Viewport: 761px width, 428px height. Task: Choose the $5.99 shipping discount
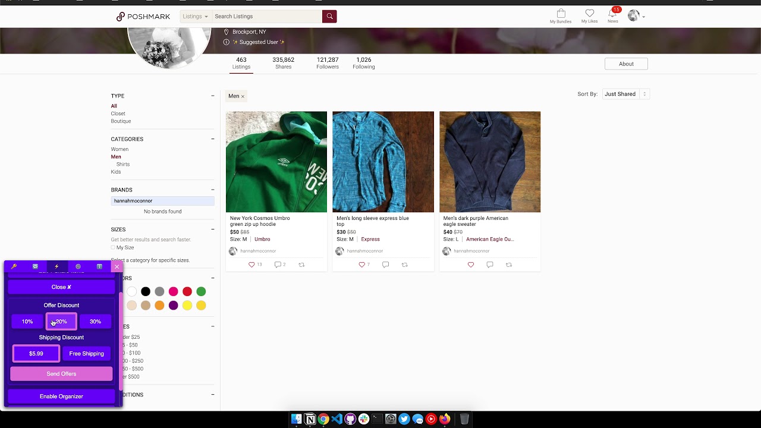click(36, 354)
